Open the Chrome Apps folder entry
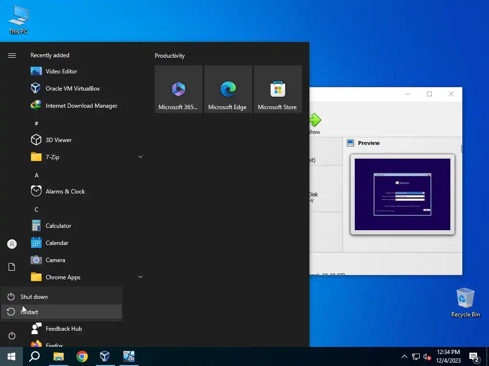This screenshot has width=489, height=366. point(86,277)
